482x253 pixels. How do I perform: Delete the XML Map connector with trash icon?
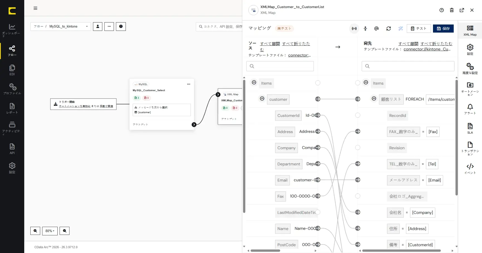click(x=452, y=10)
